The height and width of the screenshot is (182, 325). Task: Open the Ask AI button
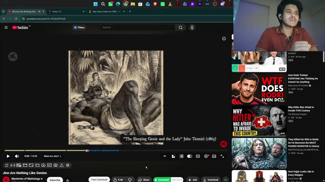(192, 180)
